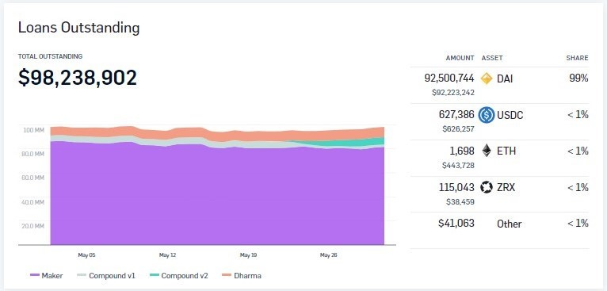This screenshot has width=607, height=291.
Task: Click the Dharma legend label
Action: (247, 276)
